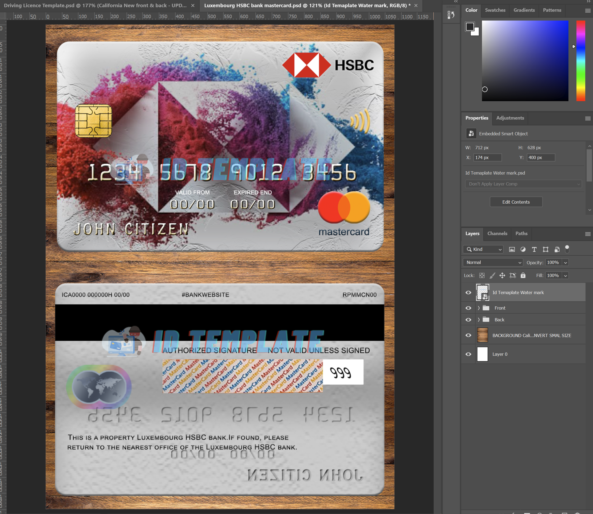The image size is (593, 514).
Task: Click the Front group folder icon
Action: pos(486,308)
